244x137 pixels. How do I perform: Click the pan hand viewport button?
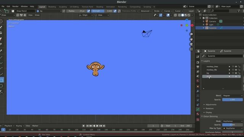pos(191,39)
